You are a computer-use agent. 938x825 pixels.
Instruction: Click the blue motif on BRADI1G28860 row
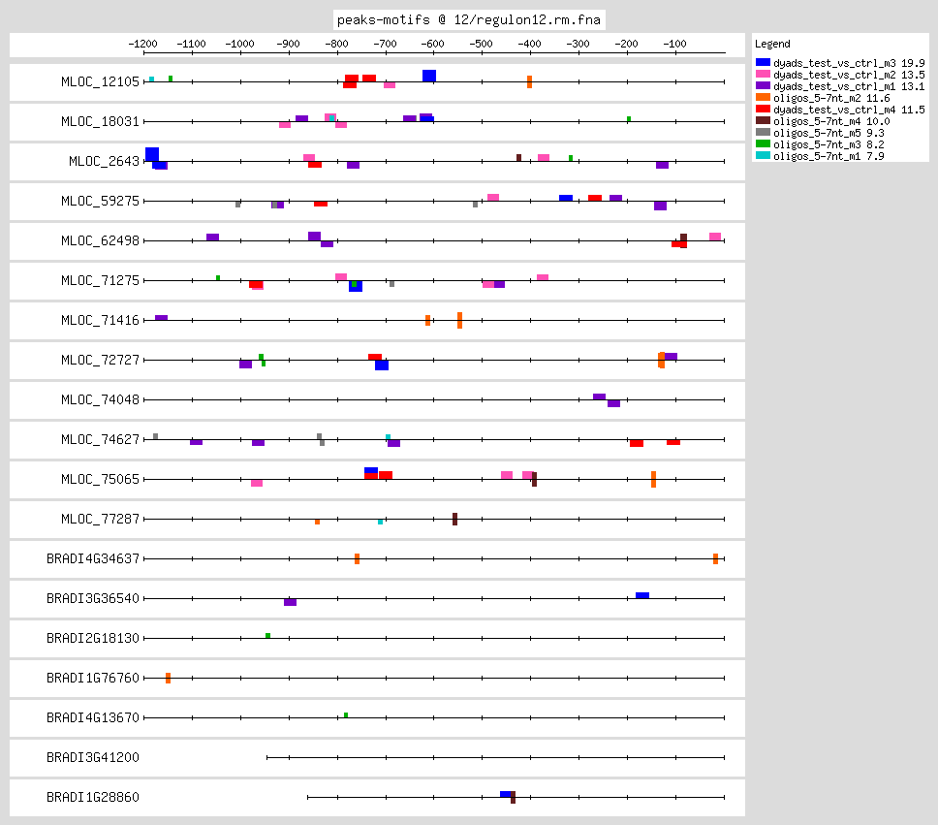505,794
